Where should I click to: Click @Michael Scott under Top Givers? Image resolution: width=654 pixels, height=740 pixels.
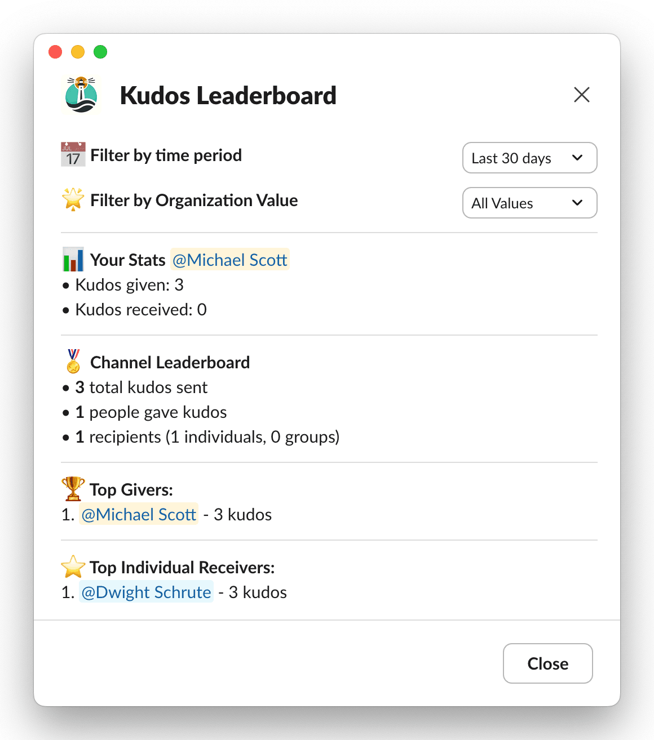point(138,514)
